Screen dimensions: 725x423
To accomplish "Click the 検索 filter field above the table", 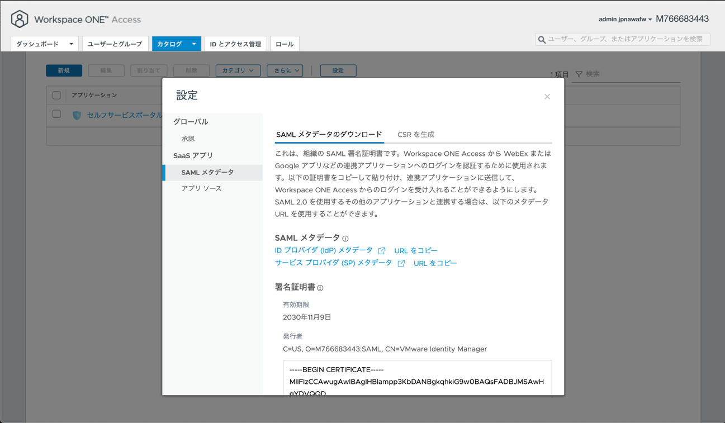I will click(626, 74).
